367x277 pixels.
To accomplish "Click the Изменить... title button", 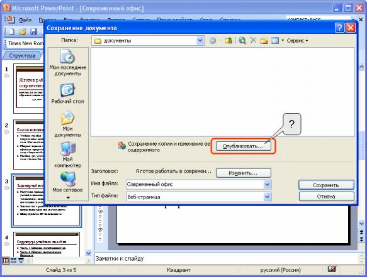I will click(244, 173).
